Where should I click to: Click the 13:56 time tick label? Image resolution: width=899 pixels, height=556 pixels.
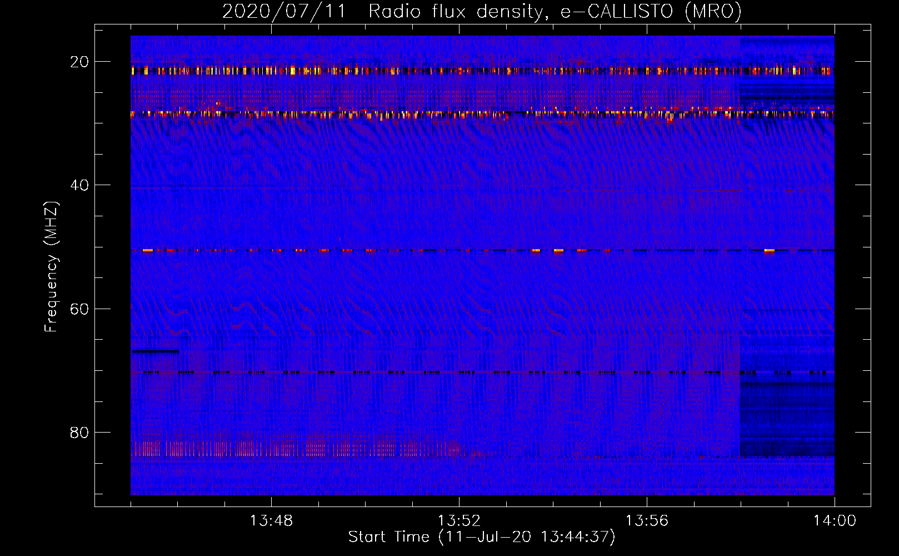pyautogui.click(x=647, y=521)
